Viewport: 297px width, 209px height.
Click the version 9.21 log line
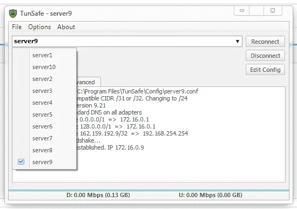91,105
